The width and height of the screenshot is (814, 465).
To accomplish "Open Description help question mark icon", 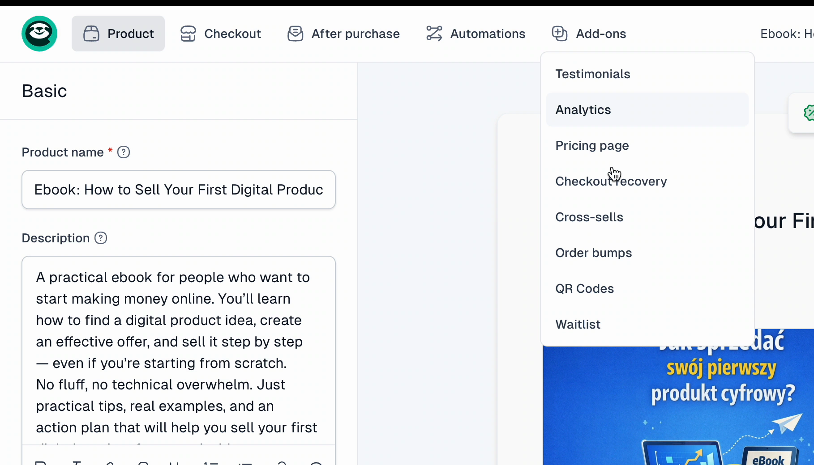I will (101, 238).
